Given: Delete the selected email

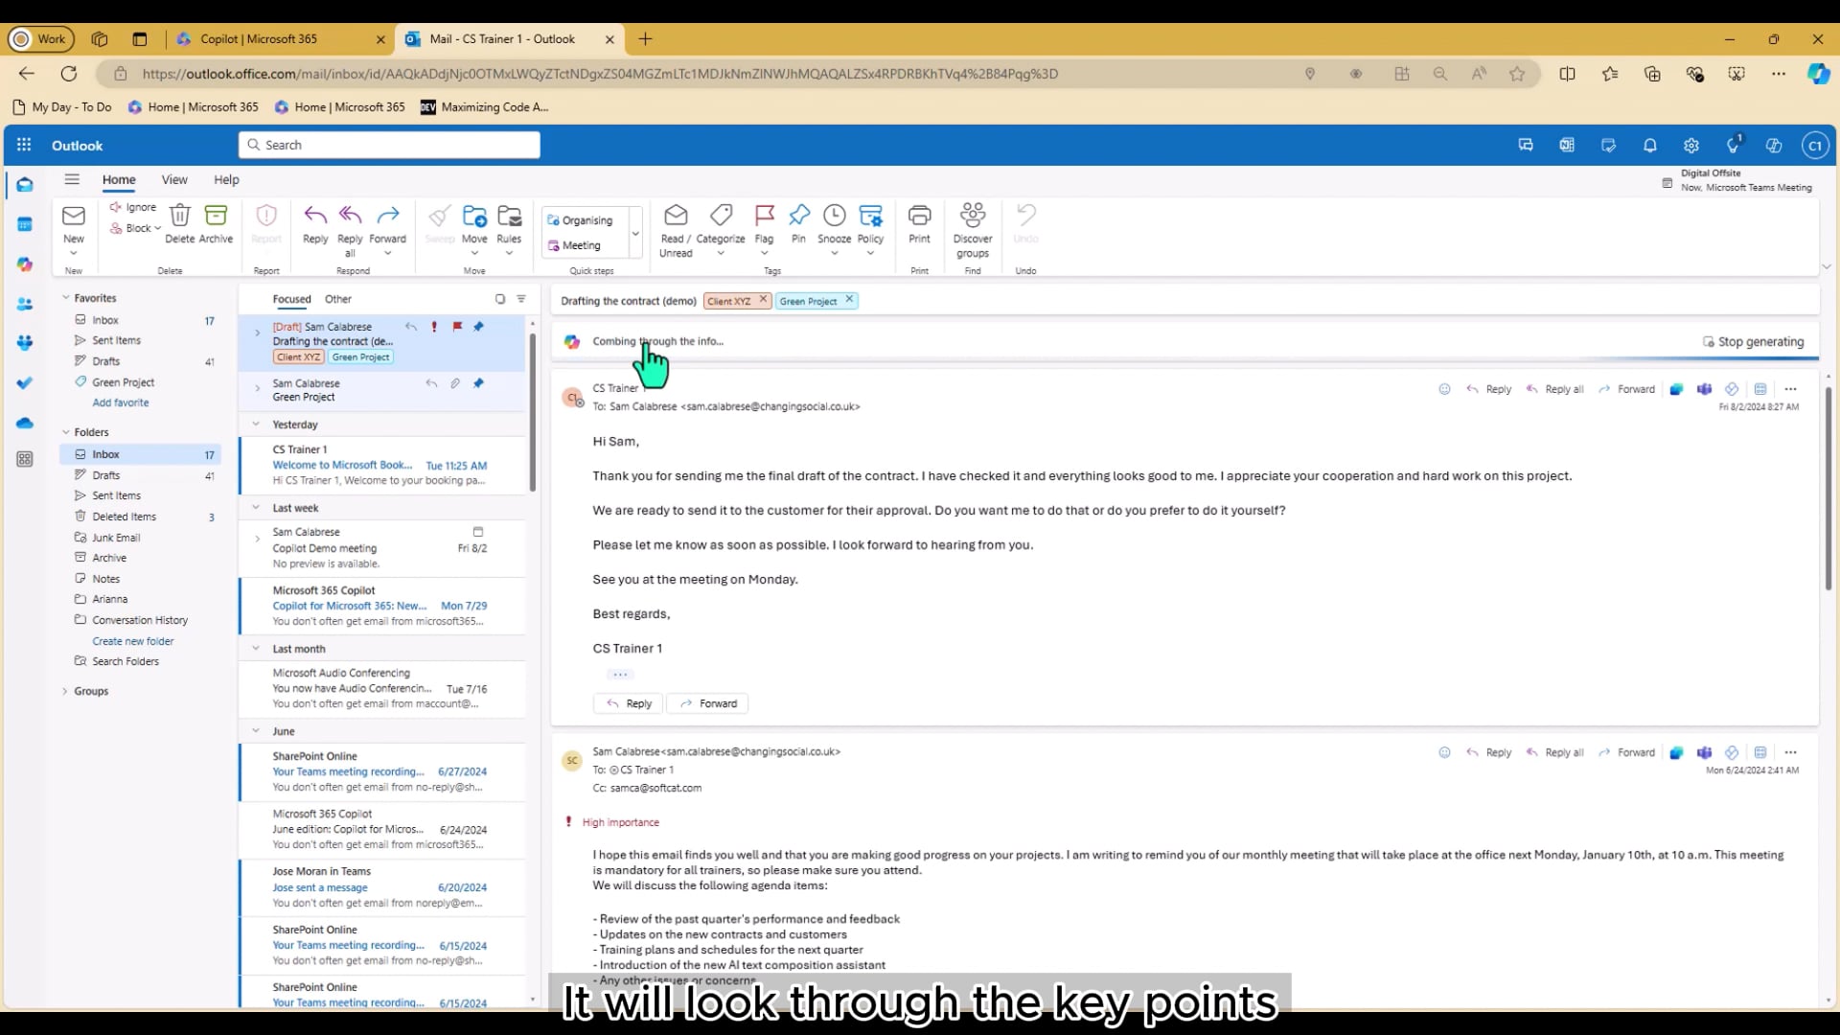Looking at the screenshot, I should click(x=180, y=222).
